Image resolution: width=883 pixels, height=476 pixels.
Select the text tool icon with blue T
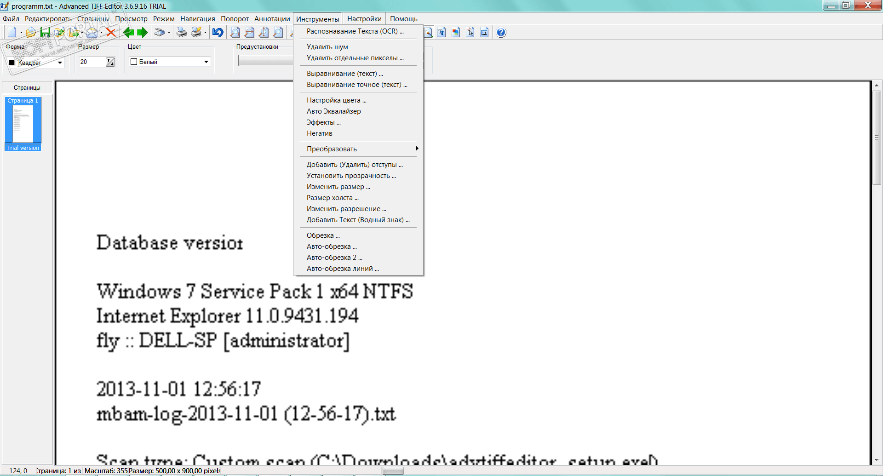(441, 32)
